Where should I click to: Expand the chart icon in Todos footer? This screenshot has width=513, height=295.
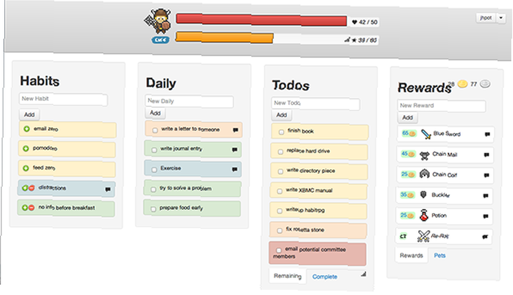(x=363, y=274)
